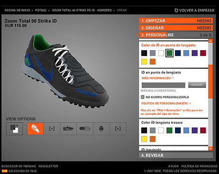Click the tongue tip iD text field
219x174 pixels.
click(x=164, y=85)
